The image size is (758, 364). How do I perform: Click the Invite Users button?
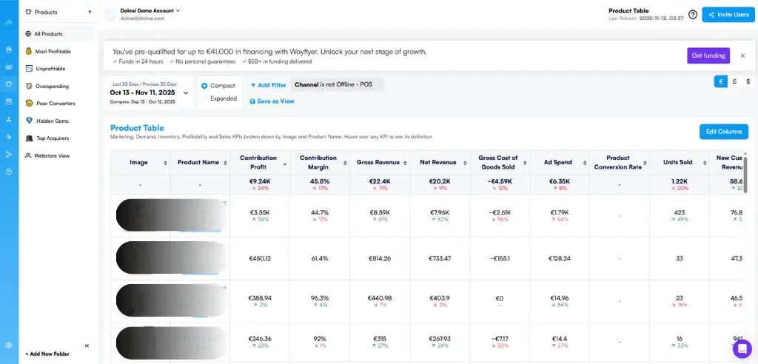[x=728, y=15]
